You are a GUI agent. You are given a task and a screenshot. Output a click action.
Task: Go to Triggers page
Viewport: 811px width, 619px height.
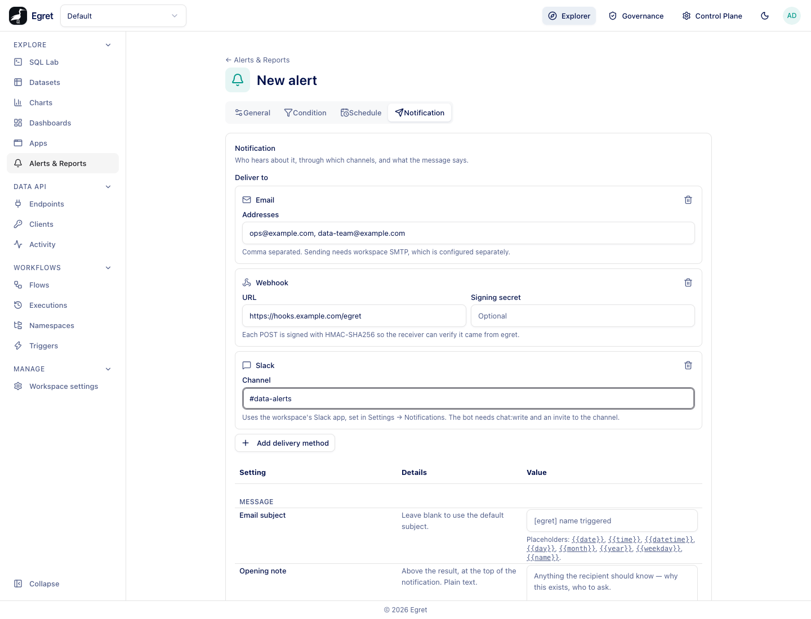click(63, 346)
